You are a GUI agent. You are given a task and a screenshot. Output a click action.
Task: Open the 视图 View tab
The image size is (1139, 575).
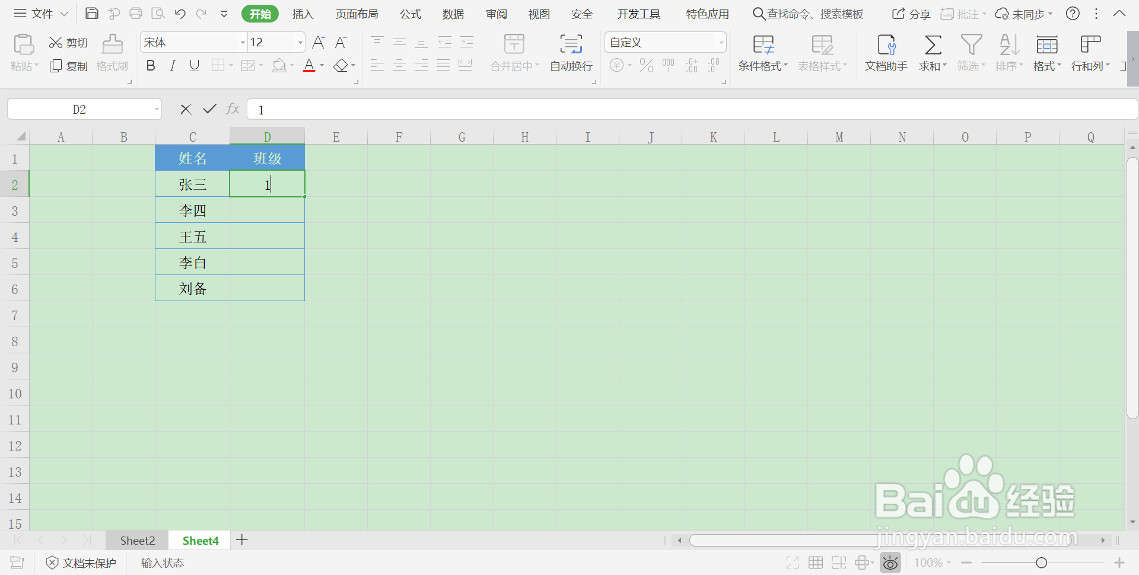tap(539, 14)
